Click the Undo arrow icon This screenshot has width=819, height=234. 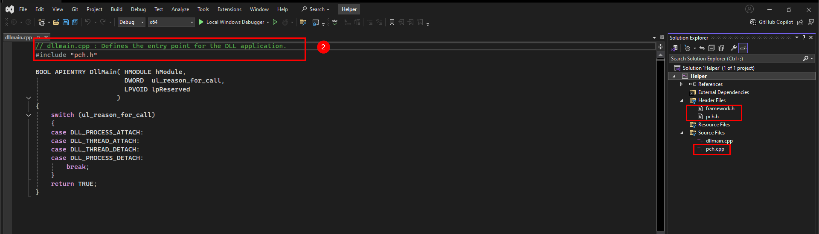tap(88, 22)
